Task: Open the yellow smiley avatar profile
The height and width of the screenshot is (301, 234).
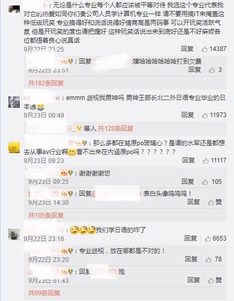Action: 14,147
